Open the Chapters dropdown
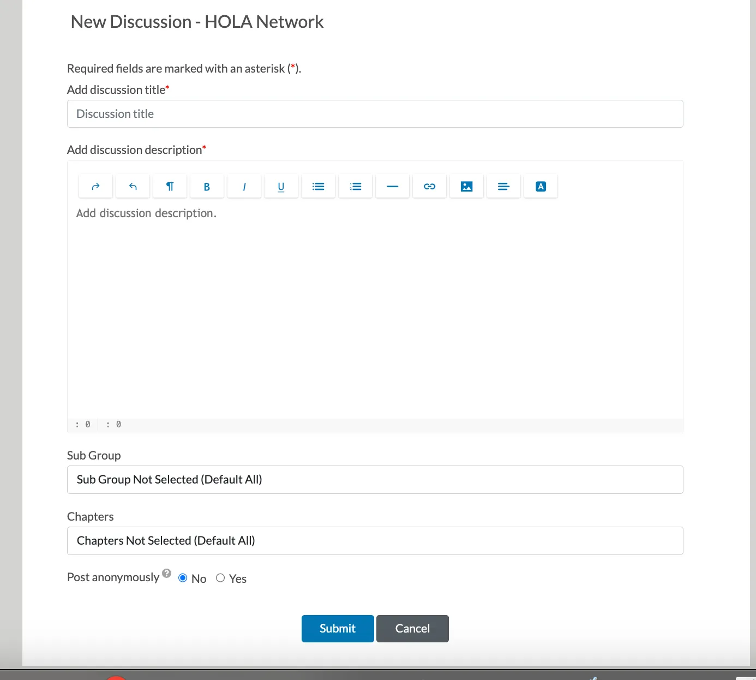This screenshot has height=680, width=756. (x=375, y=541)
